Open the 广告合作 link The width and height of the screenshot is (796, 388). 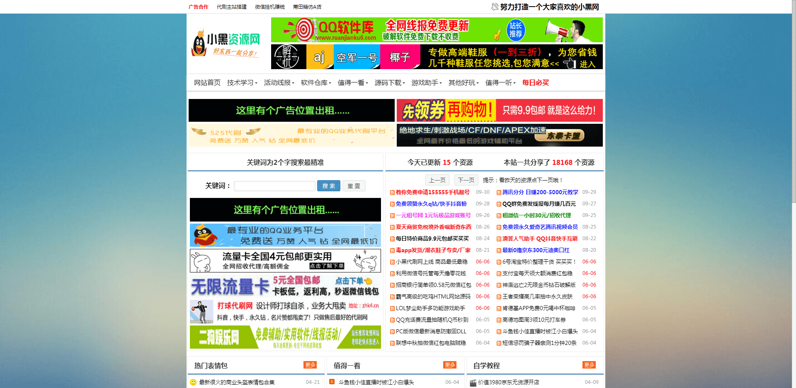click(199, 7)
